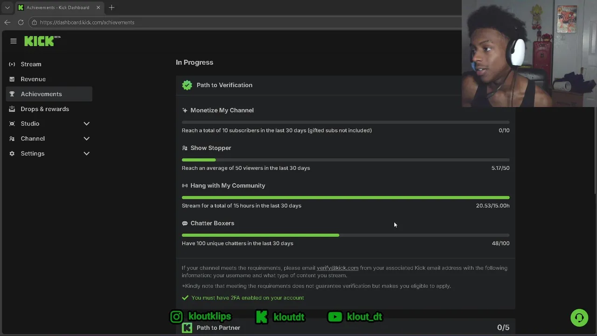
Task: Click the Hang with My Community broadcast icon
Action: [x=185, y=186]
